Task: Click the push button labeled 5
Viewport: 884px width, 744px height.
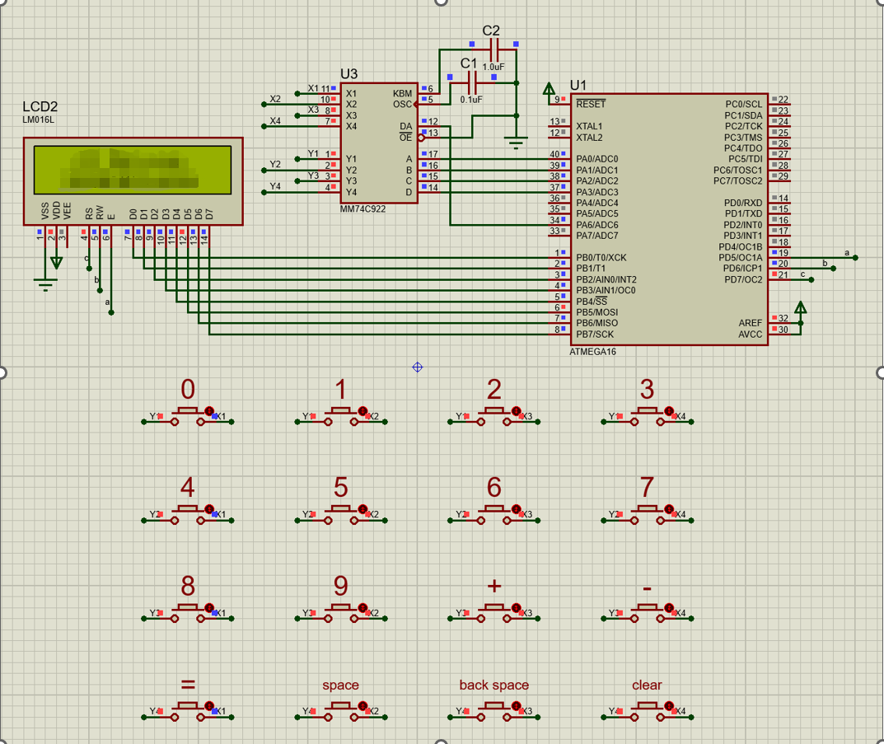Action: (341, 515)
